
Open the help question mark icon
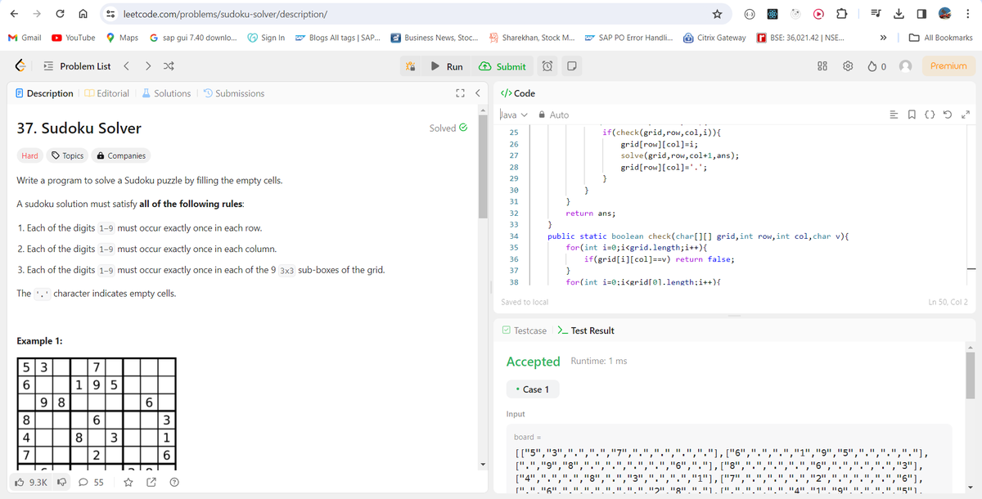pos(173,483)
